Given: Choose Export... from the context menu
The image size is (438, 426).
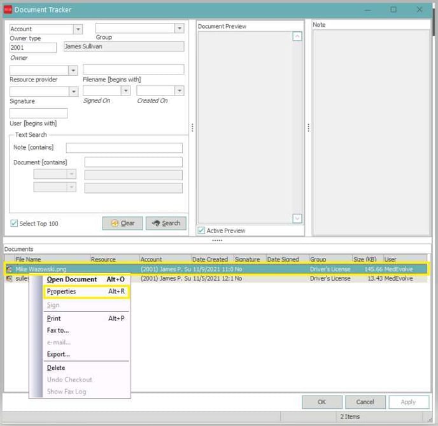Looking at the screenshot, I should (58, 354).
